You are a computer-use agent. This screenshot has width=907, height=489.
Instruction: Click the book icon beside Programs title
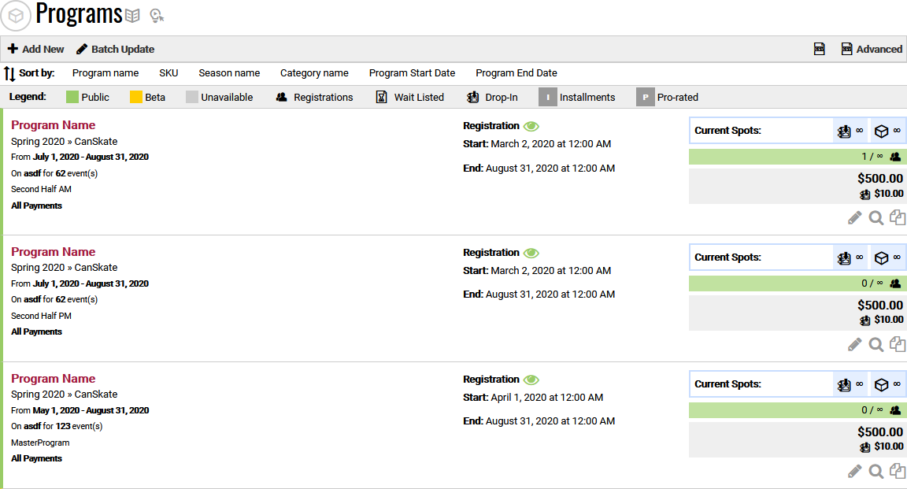133,15
